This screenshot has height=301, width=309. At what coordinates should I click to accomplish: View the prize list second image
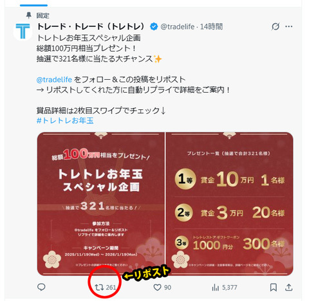[229, 204]
